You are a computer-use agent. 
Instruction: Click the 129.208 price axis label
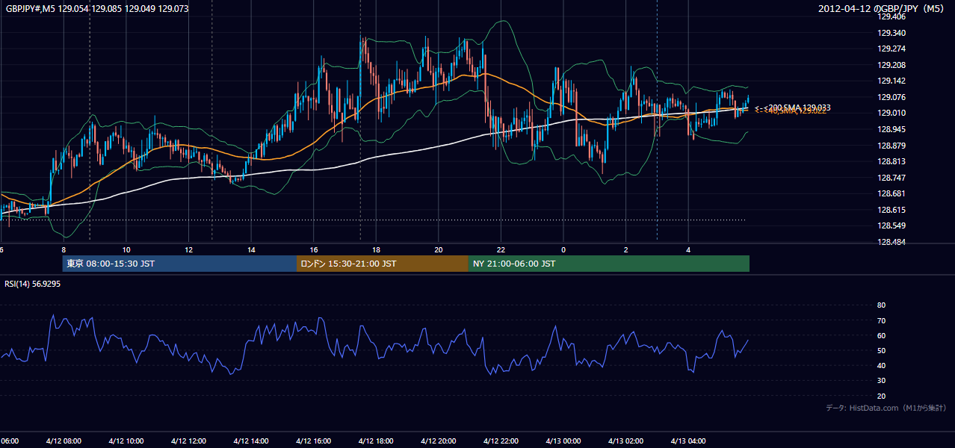click(891, 65)
